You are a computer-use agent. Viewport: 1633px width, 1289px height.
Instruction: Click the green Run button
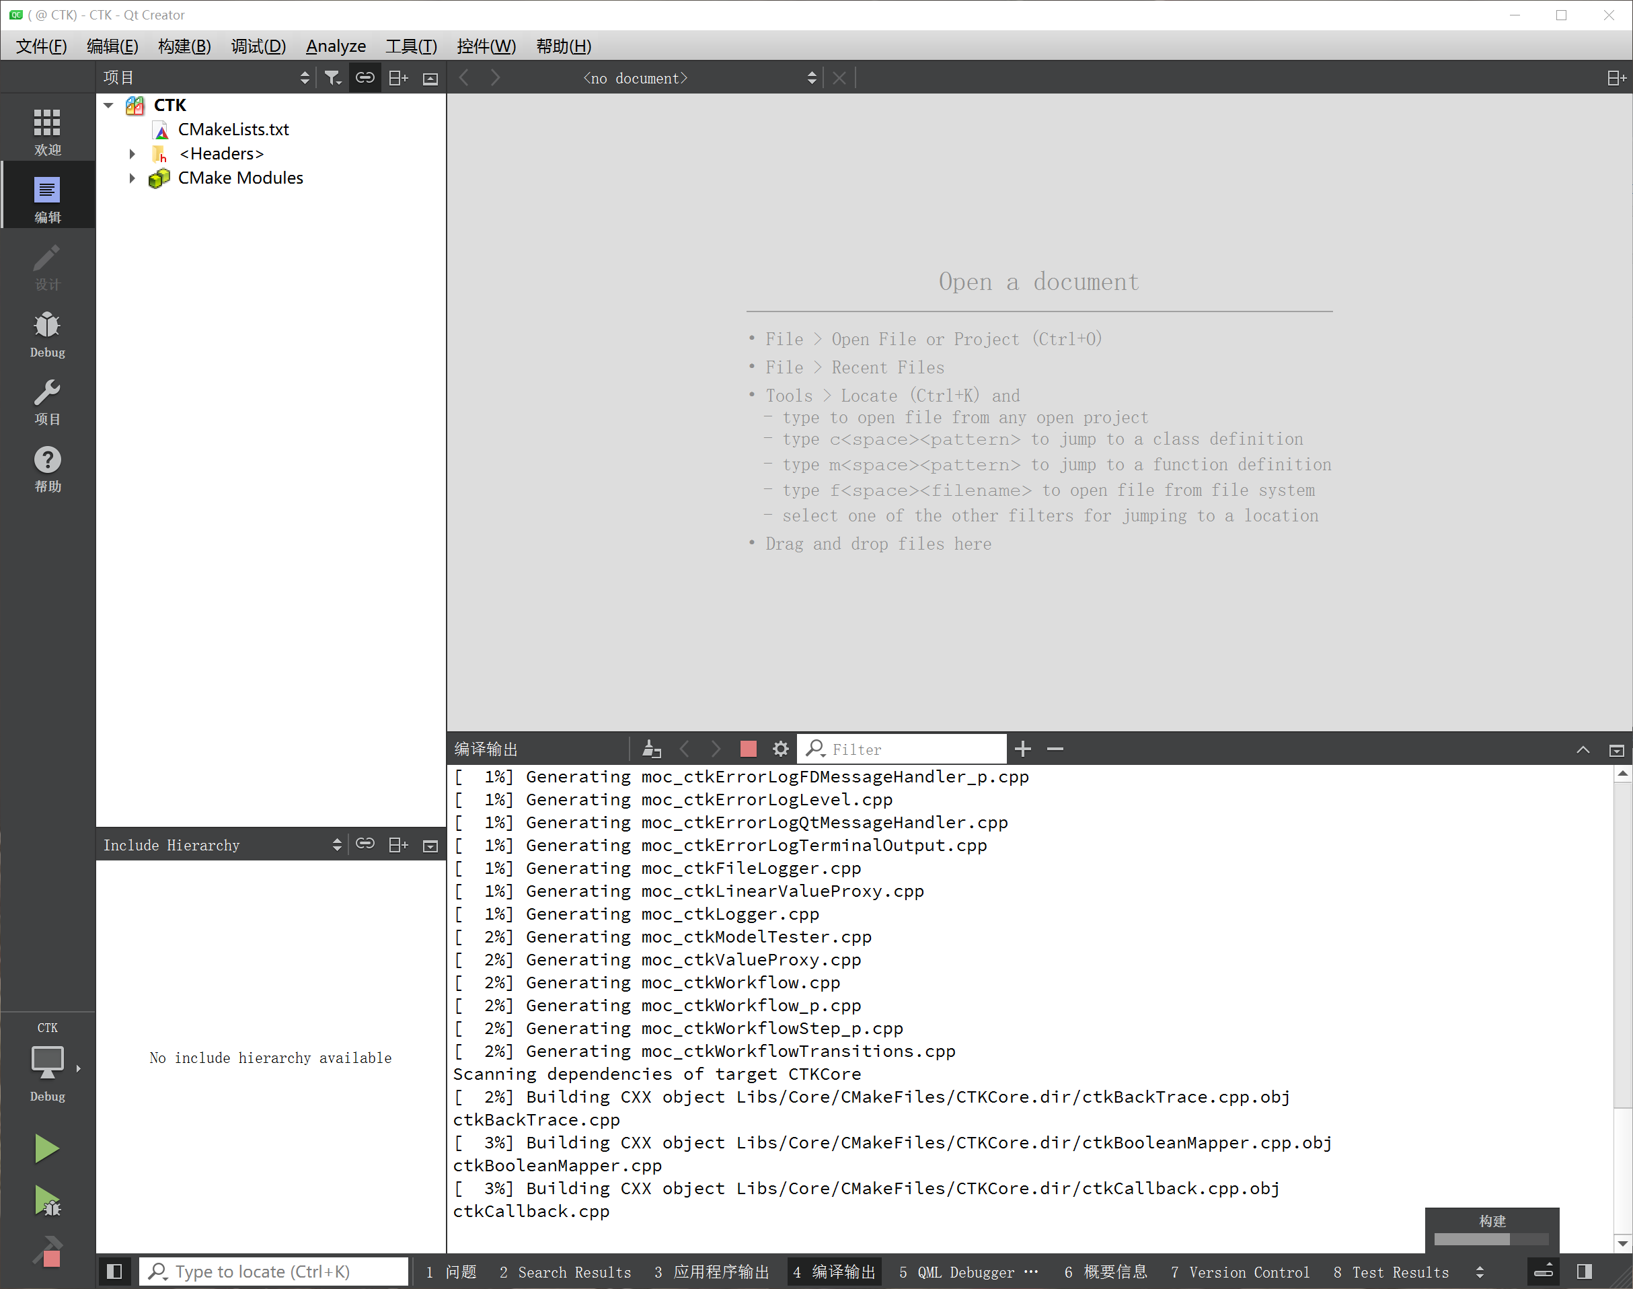47,1148
